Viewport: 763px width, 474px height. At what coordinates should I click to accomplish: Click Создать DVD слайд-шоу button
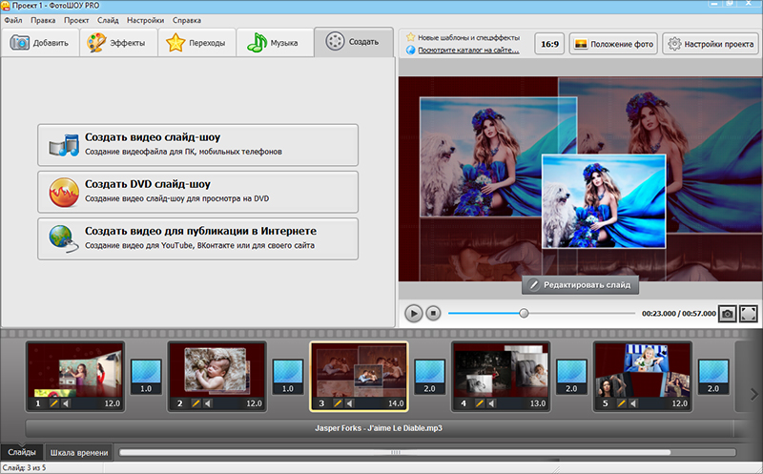pyautogui.click(x=198, y=192)
